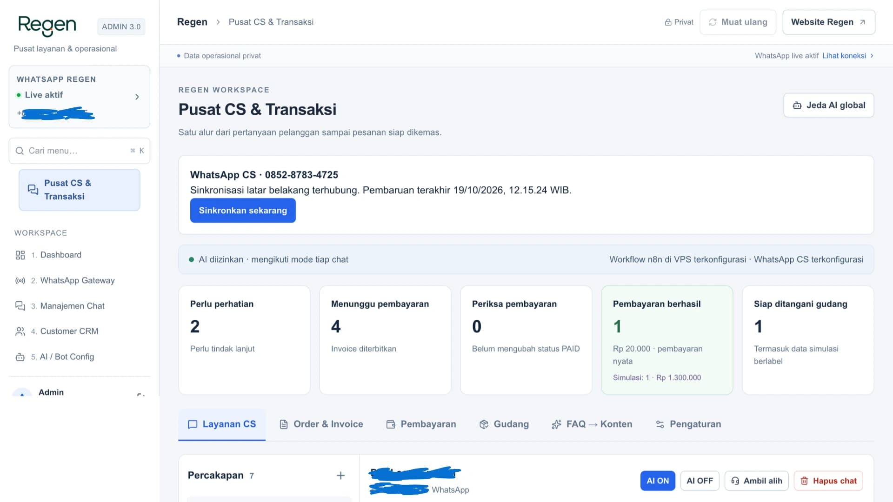
Task: Switch to the Order & Invoice tab
Action: click(321, 424)
